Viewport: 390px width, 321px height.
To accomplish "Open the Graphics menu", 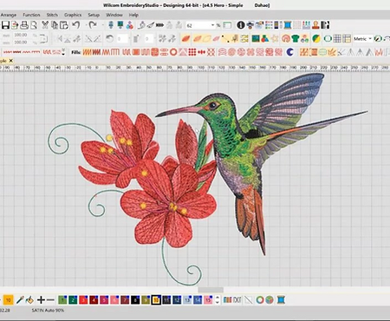I will click(73, 15).
